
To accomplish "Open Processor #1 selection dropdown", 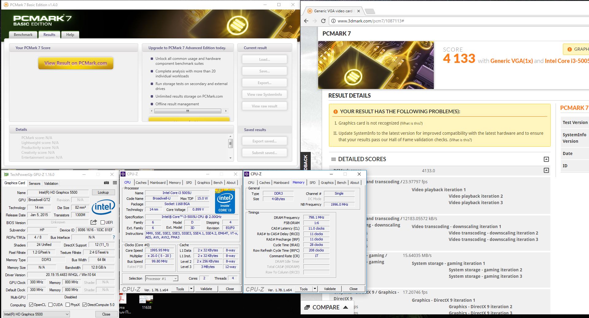I will (162, 279).
